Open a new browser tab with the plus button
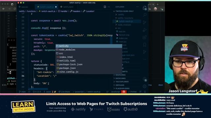 click(158, 4)
